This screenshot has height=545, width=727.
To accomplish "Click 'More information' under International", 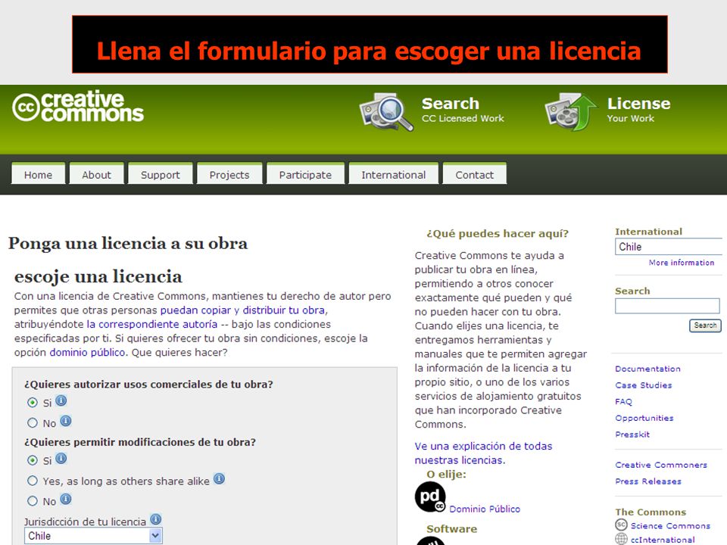I will [x=682, y=263].
